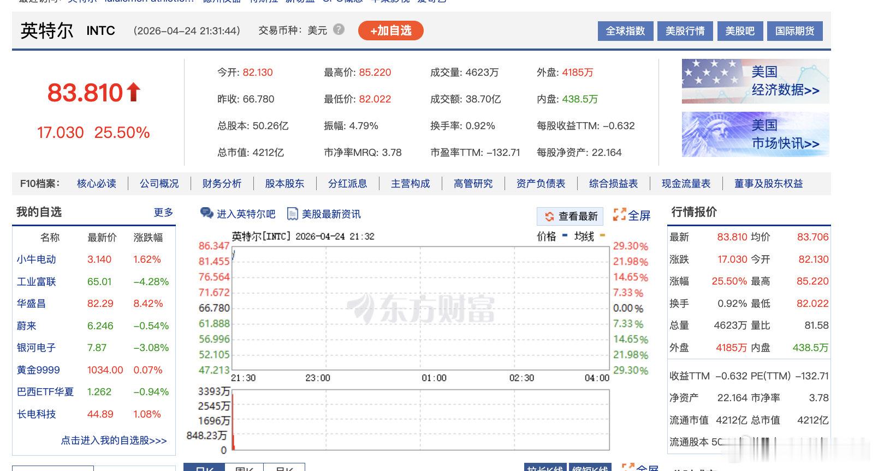Open 股本股东 details

click(284, 184)
